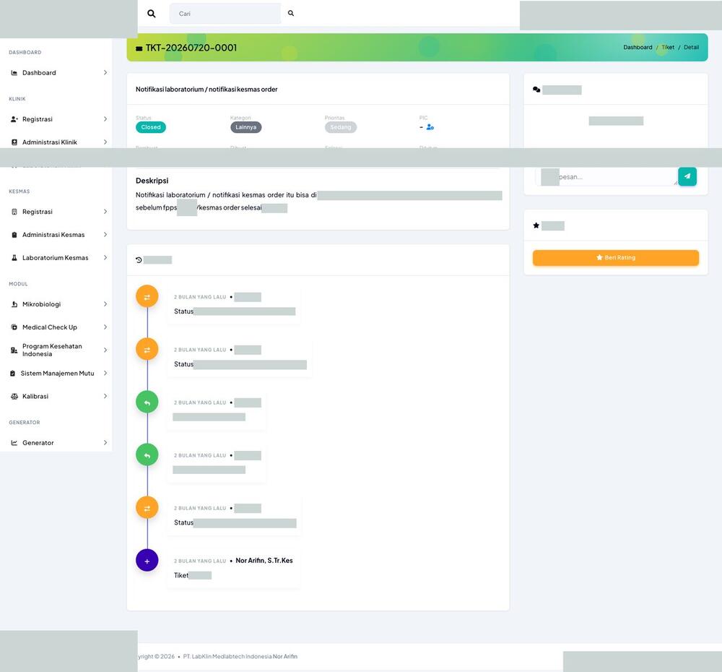Click Klinik Registrasi user-plus icon

(14, 119)
